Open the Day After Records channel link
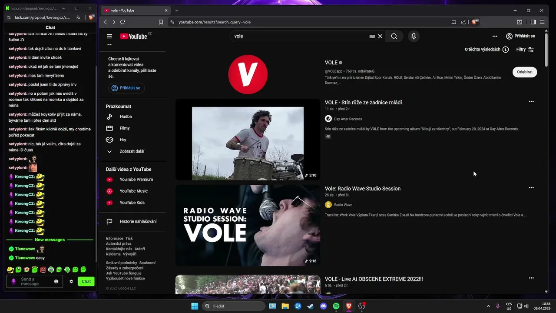 coord(348,119)
